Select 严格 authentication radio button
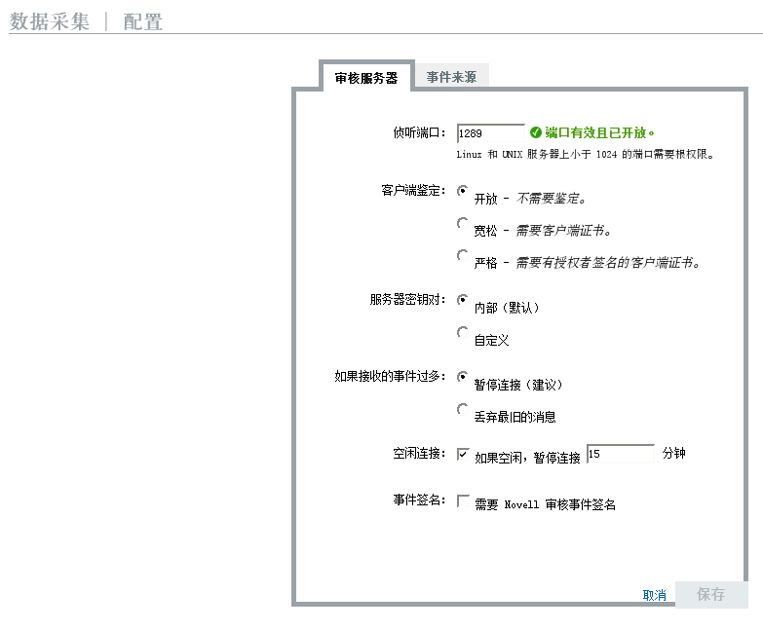Image resolution: width=763 pixels, height=630 pixels. coord(462,255)
